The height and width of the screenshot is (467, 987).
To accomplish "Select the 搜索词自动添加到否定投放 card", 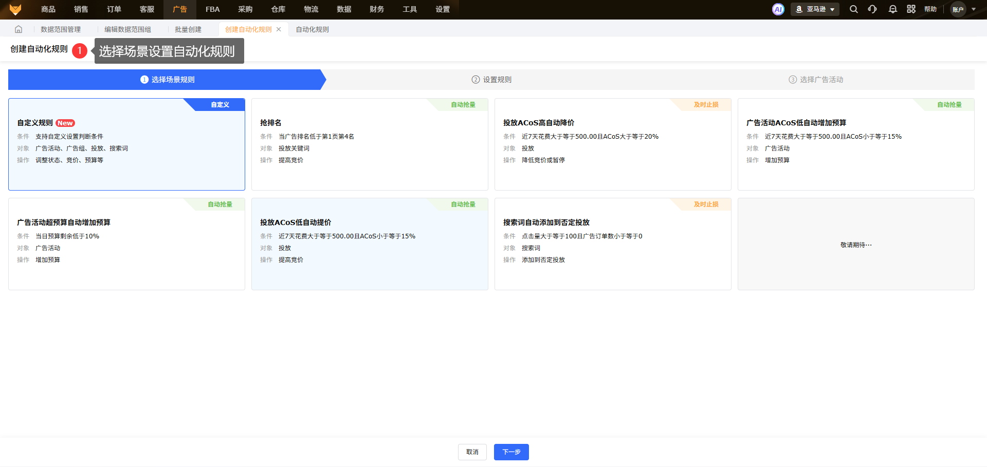I will coord(612,244).
